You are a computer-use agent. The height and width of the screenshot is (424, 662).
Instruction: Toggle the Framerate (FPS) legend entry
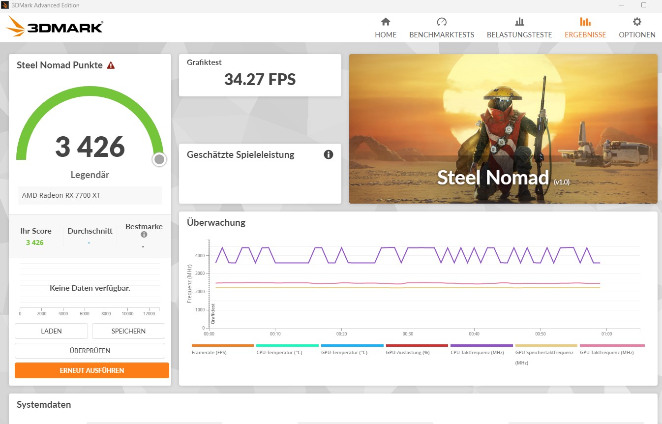tap(222, 349)
